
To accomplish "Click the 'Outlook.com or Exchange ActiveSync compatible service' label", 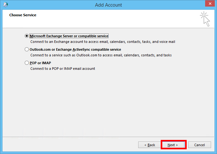I will click(75, 49).
